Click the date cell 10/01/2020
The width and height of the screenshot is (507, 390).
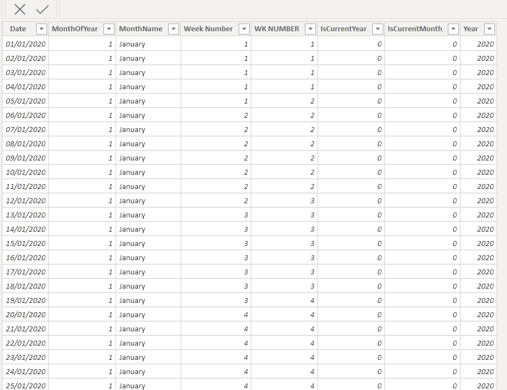(26, 172)
